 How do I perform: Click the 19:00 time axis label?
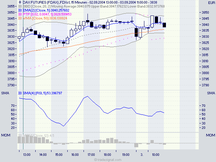(126, 155)
